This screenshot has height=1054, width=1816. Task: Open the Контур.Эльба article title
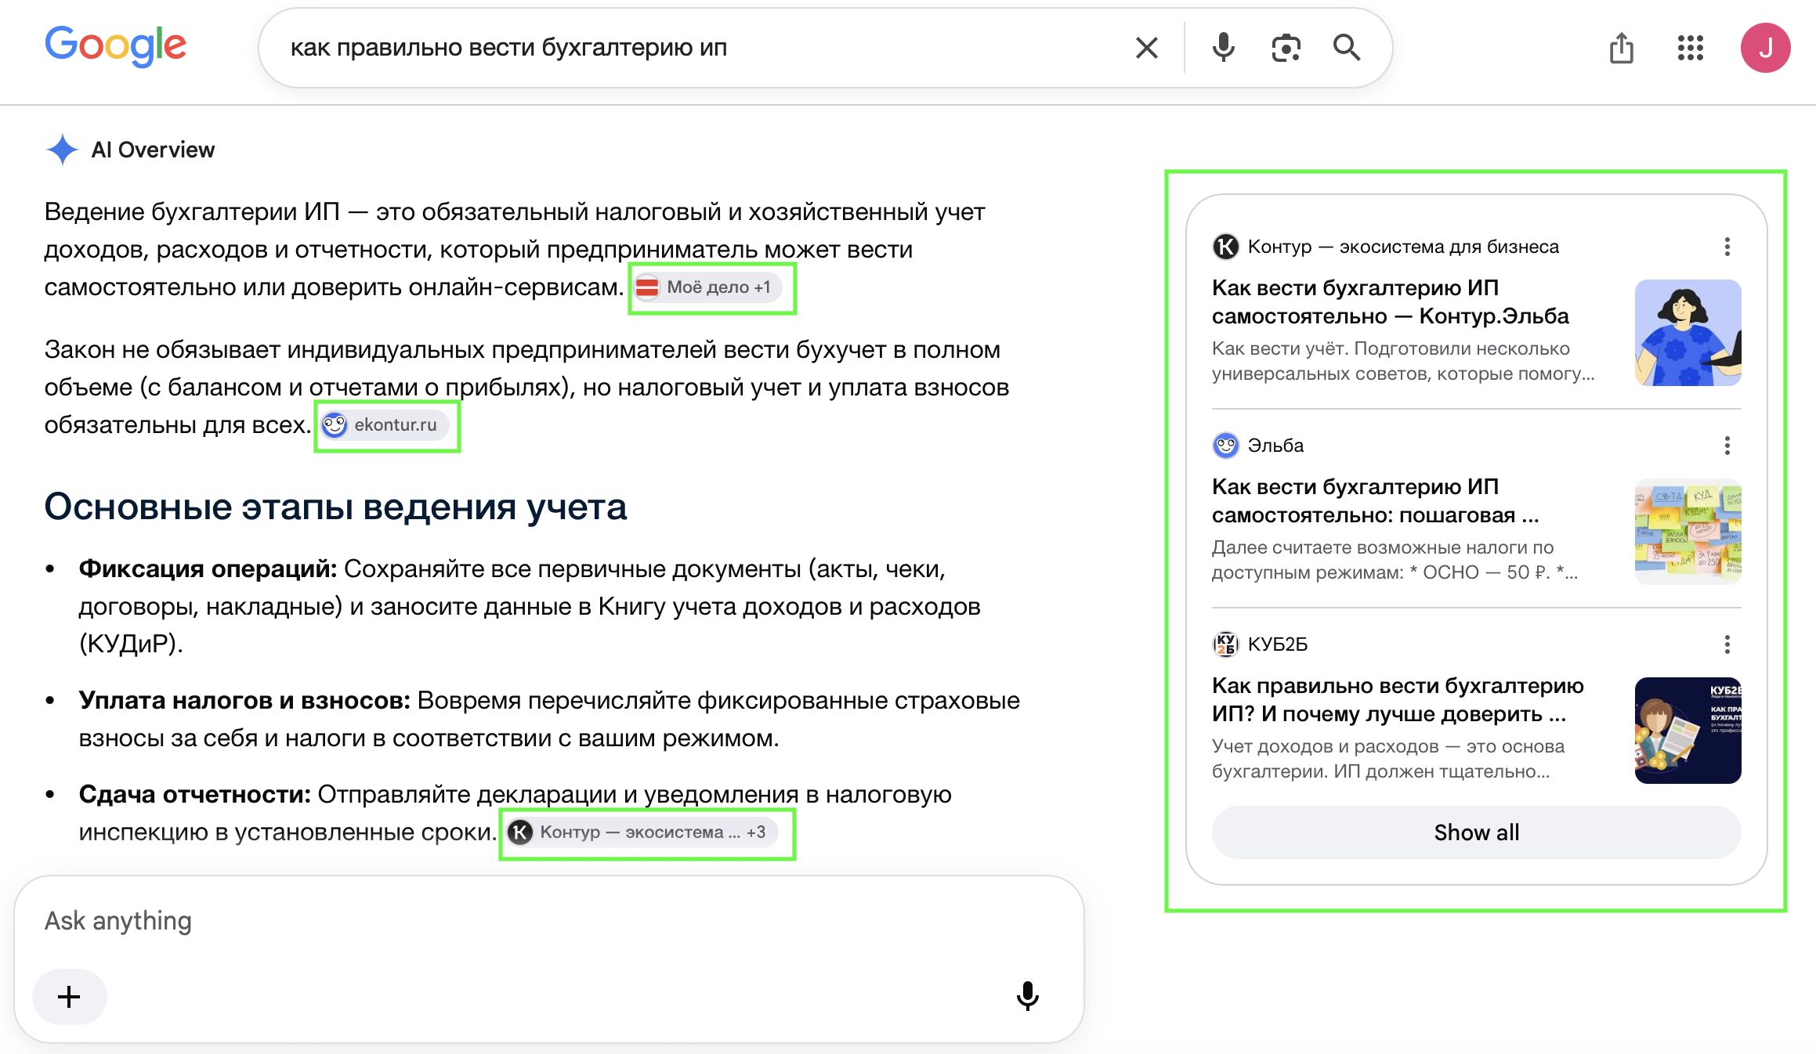[x=1391, y=301]
